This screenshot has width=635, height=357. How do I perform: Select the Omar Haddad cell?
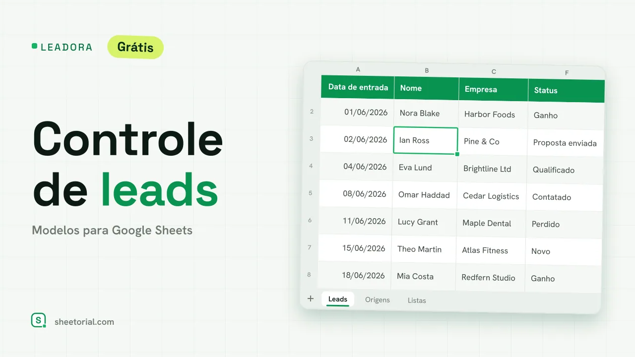point(425,195)
